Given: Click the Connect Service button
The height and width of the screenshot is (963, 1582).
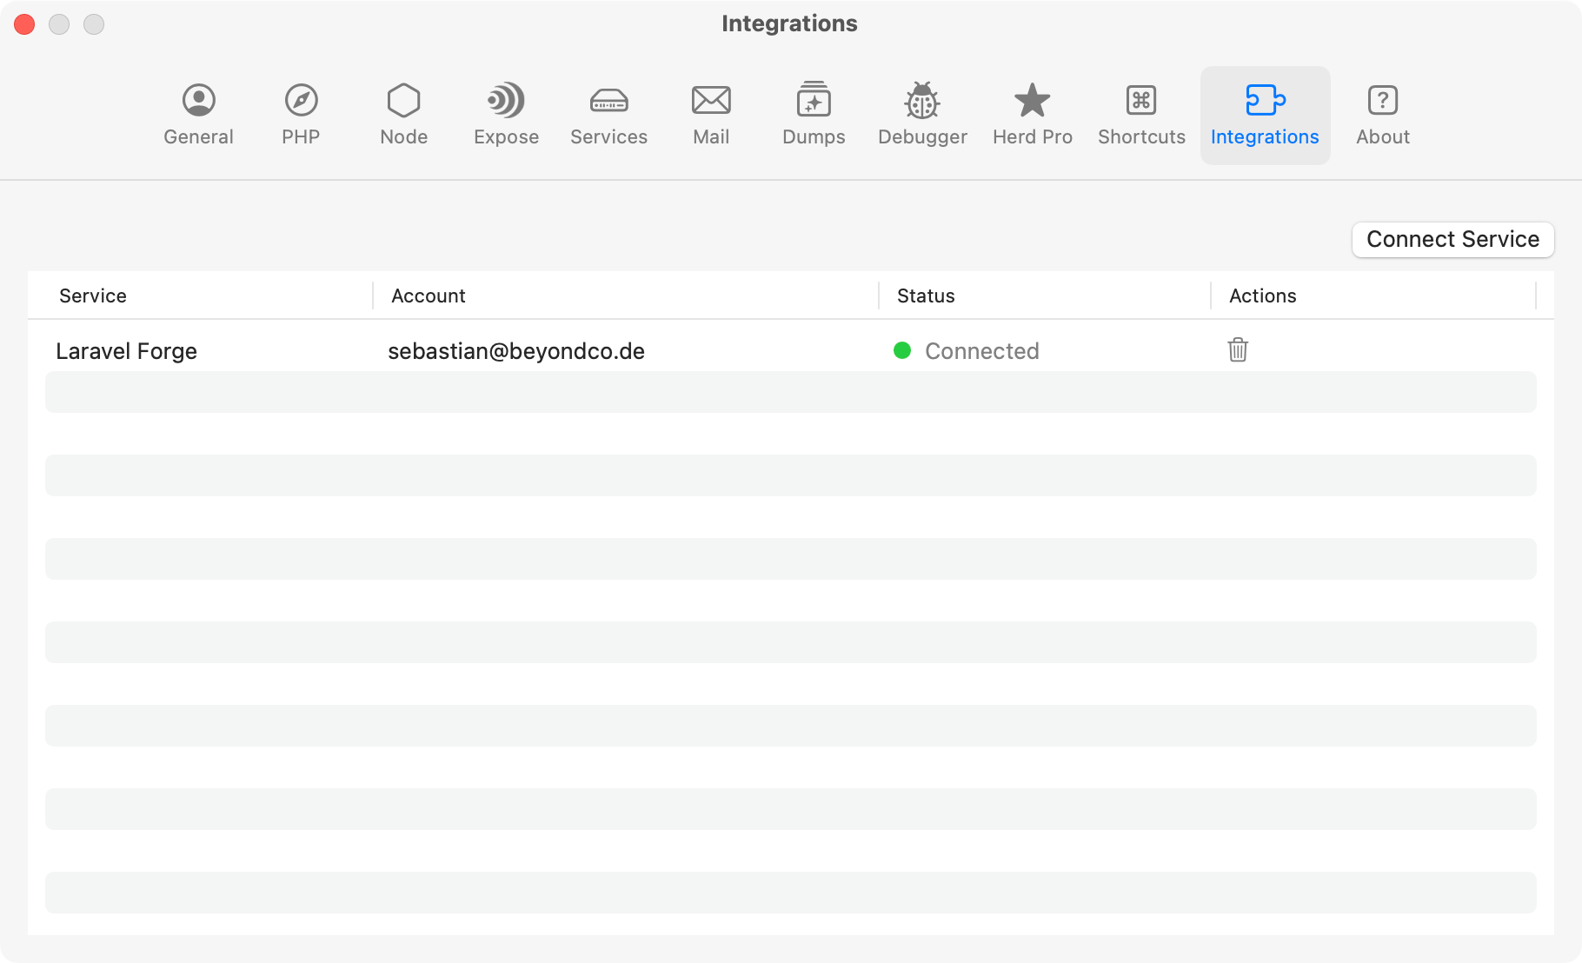Looking at the screenshot, I should pyautogui.click(x=1452, y=239).
